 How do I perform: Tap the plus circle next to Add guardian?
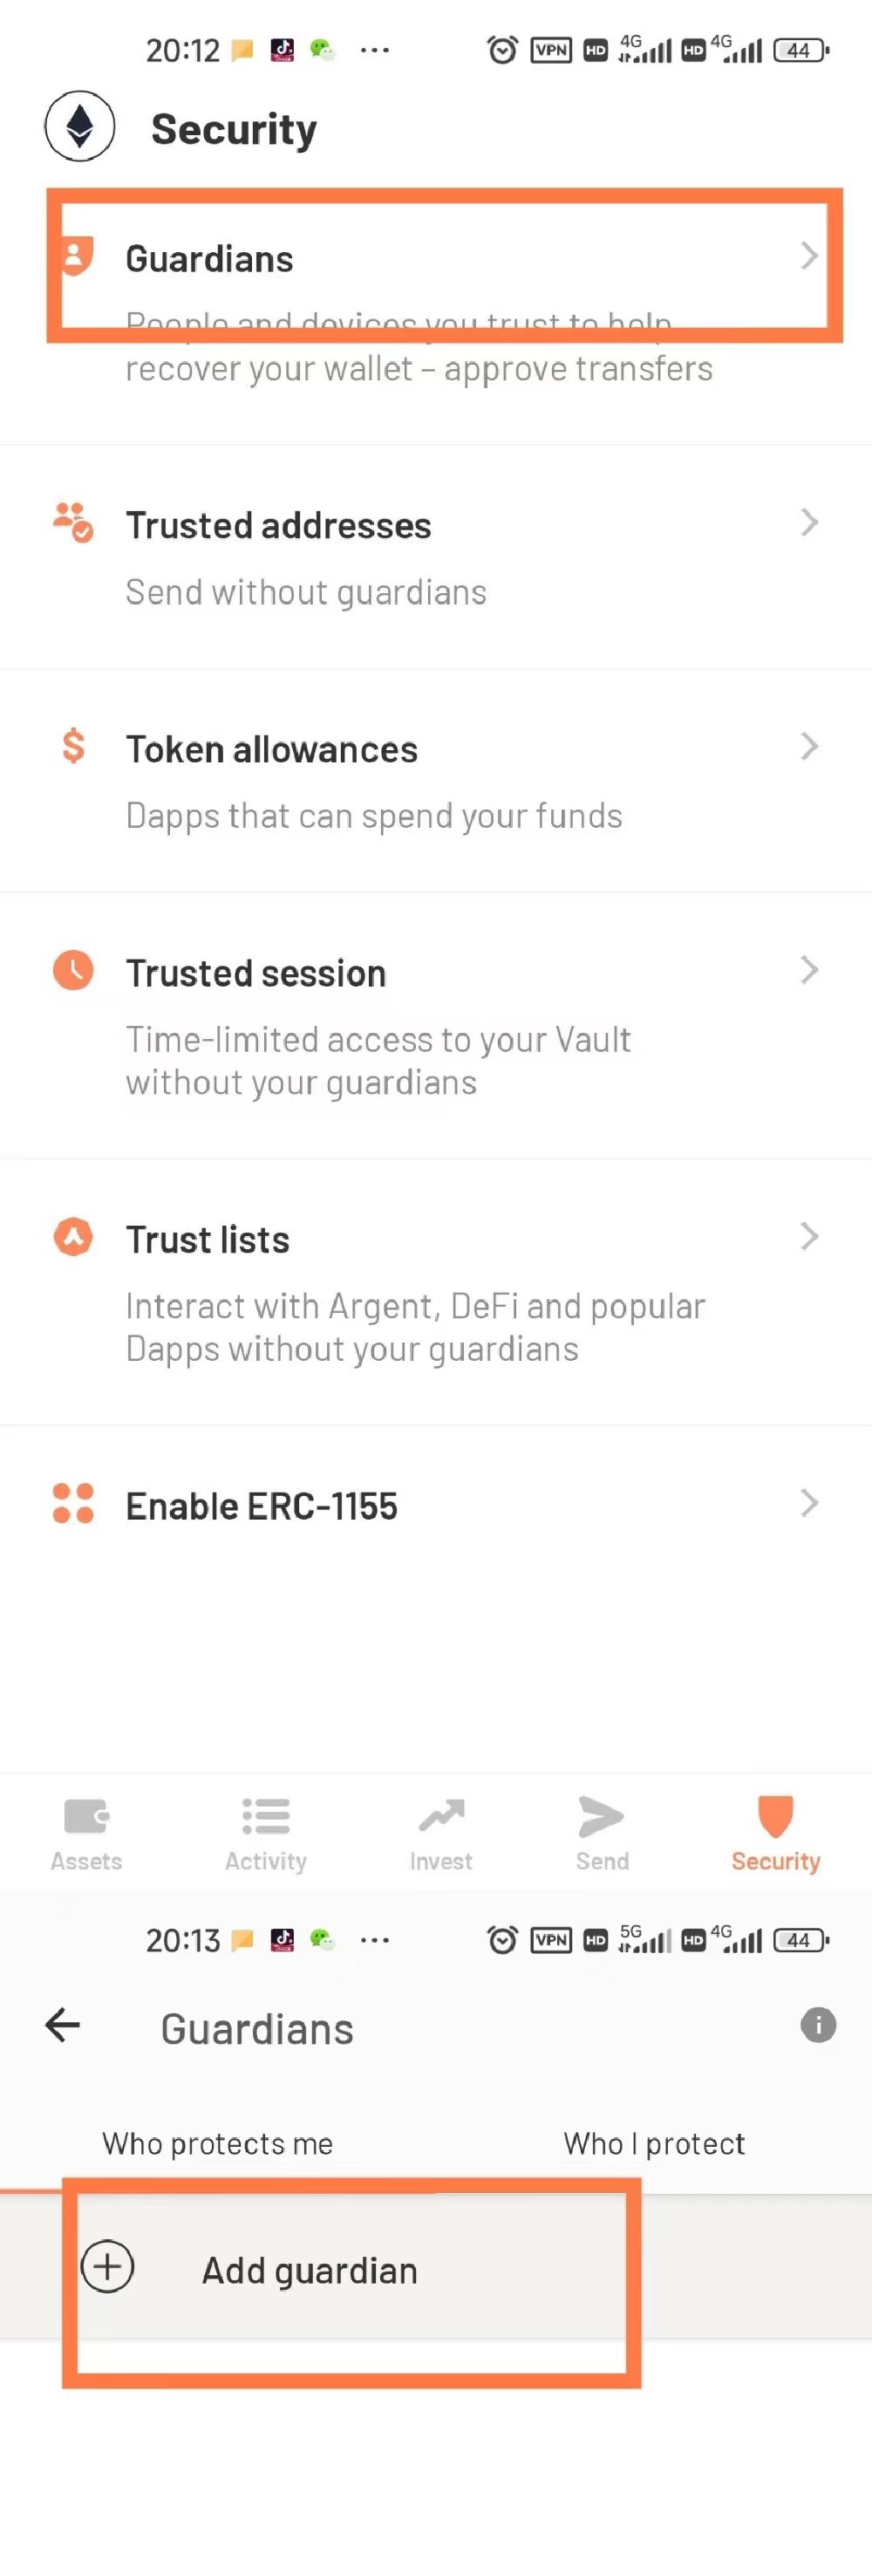[108, 2266]
